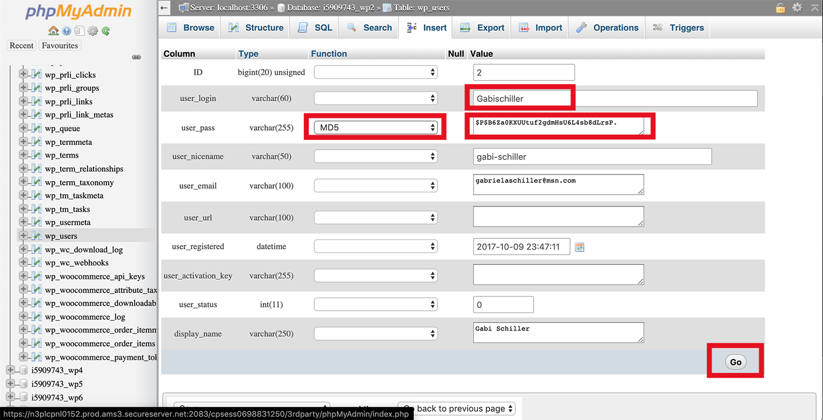The height and width of the screenshot is (420, 823).
Task: Select wp_woocommerce_log table in sidebar
Action: [85, 317]
